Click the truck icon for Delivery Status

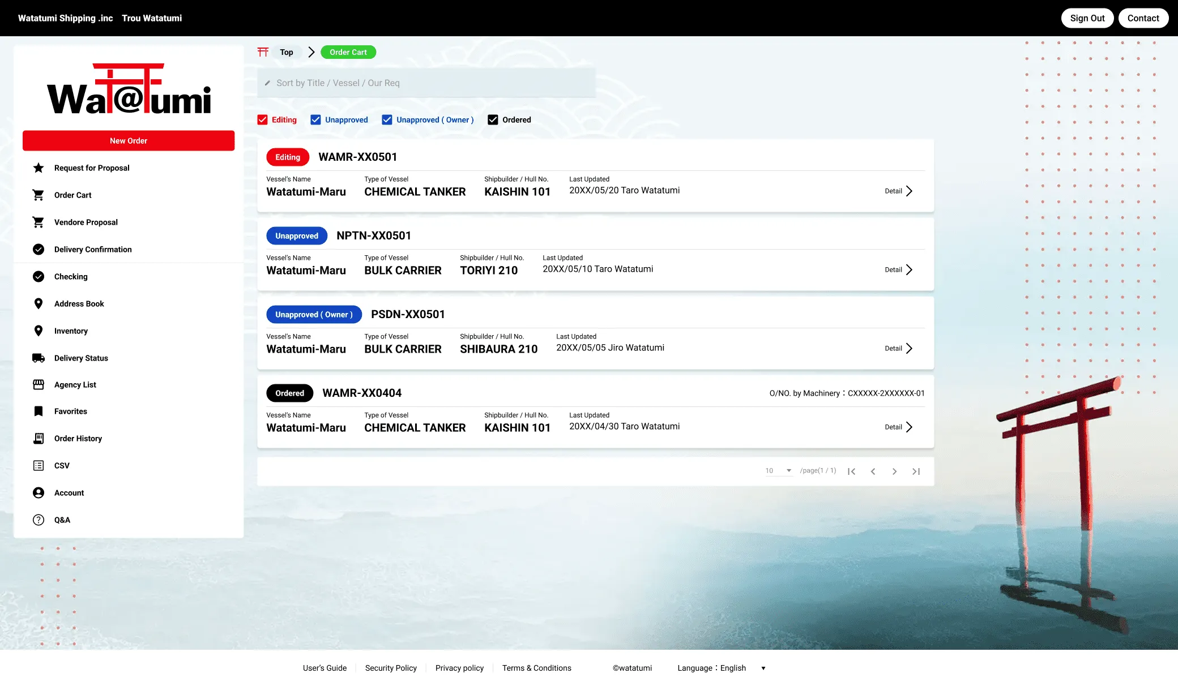pos(39,358)
